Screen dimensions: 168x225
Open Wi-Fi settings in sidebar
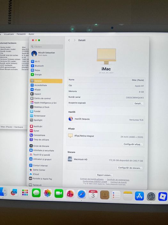tap(36, 61)
